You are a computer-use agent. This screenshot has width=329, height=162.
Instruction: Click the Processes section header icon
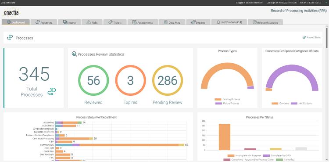10,38
